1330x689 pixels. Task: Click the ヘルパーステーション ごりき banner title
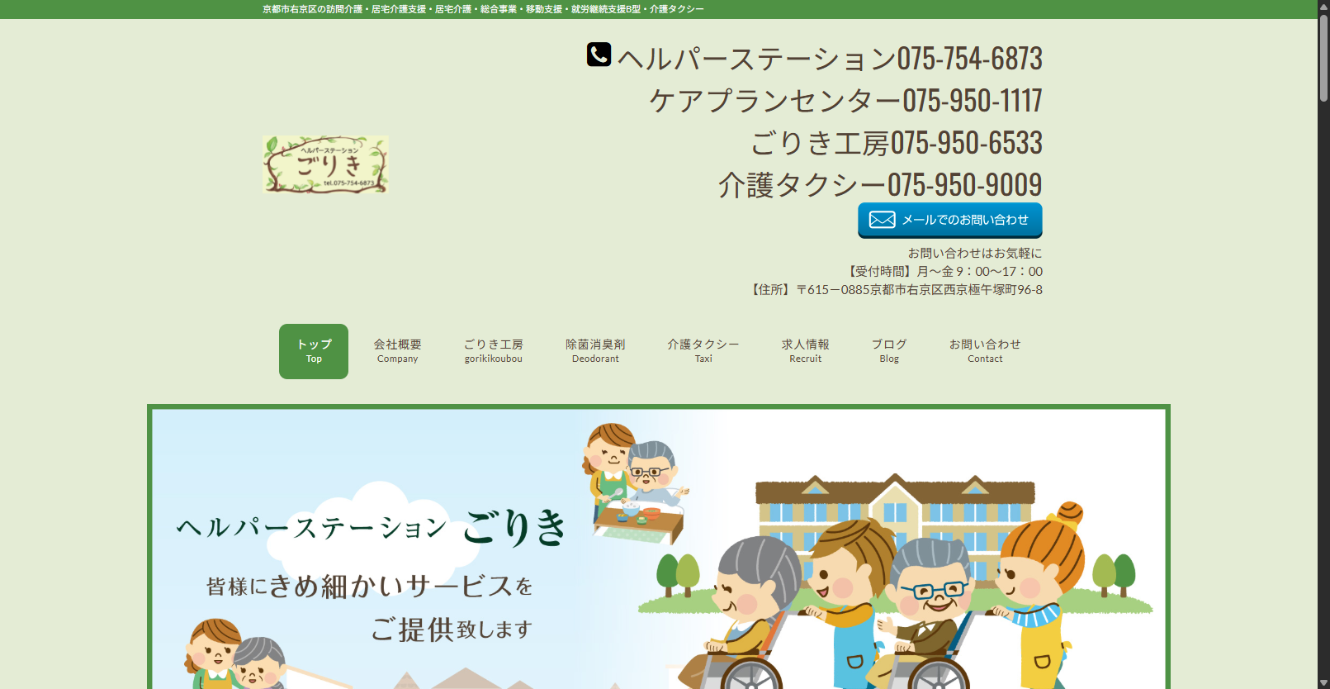point(372,527)
